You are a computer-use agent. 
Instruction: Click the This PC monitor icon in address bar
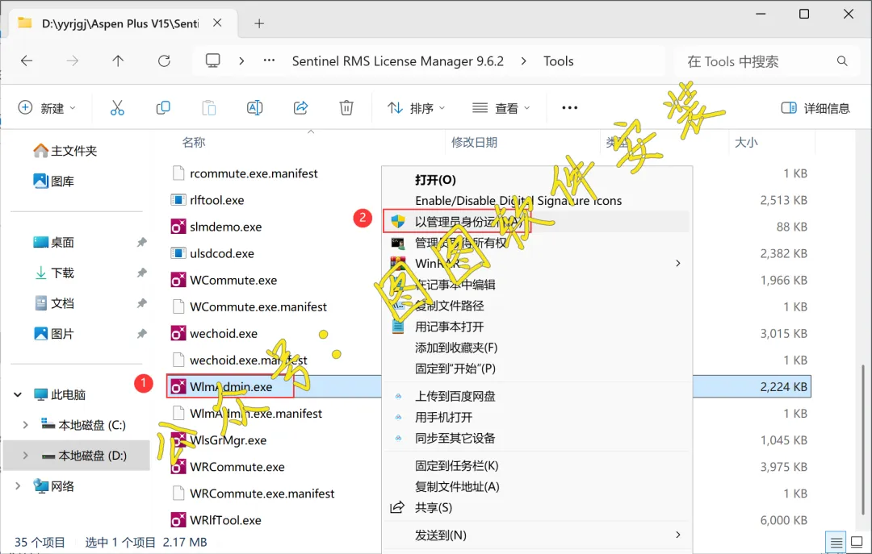(x=213, y=60)
